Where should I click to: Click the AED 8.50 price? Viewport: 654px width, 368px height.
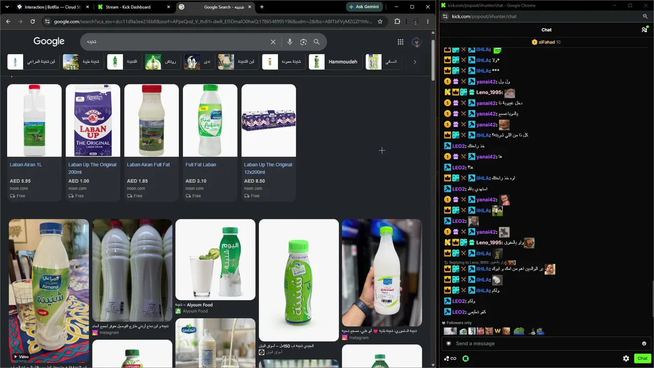[254, 181]
